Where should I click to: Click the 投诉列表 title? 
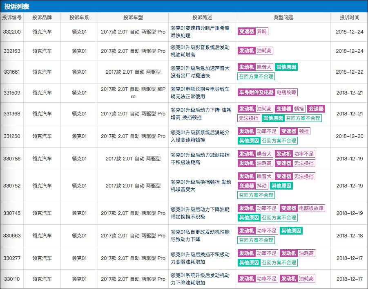tap(17, 7)
